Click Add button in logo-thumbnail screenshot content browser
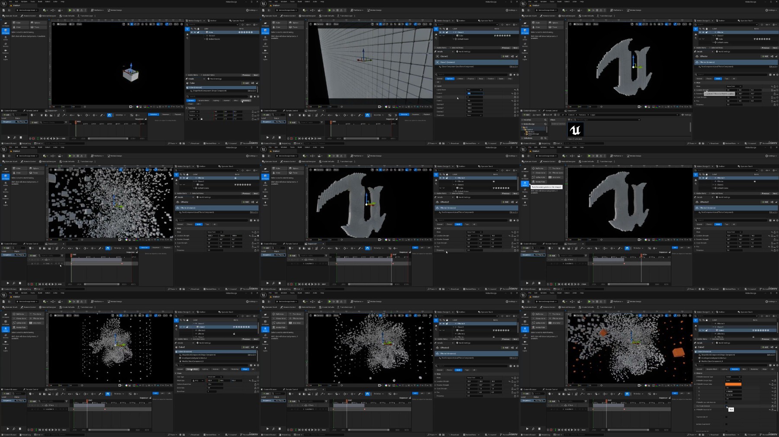 coord(526,115)
